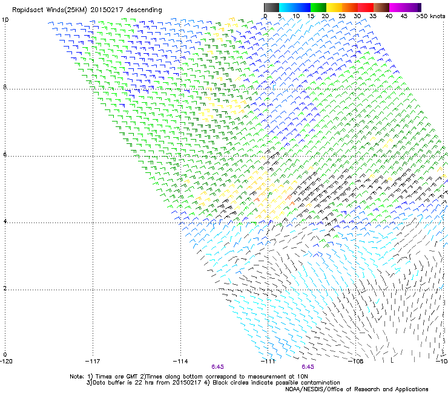Click the latitude axis label '10'
The height and width of the screenshot is (393, 448).
pos(5,20)
